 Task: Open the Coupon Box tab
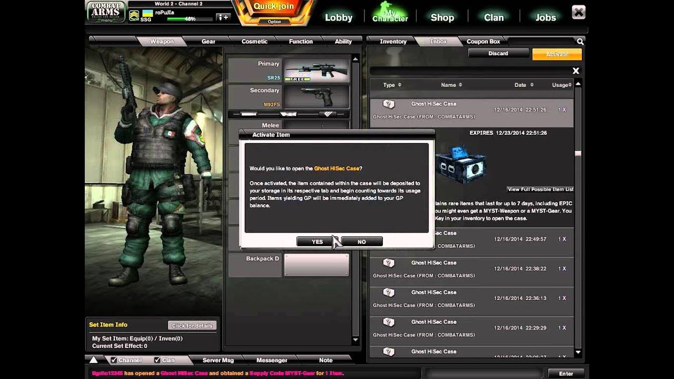(x=483, y=42)
